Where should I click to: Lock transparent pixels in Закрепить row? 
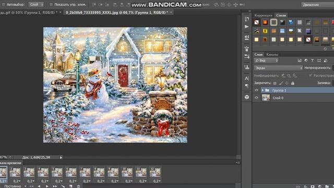pos(275,83)
